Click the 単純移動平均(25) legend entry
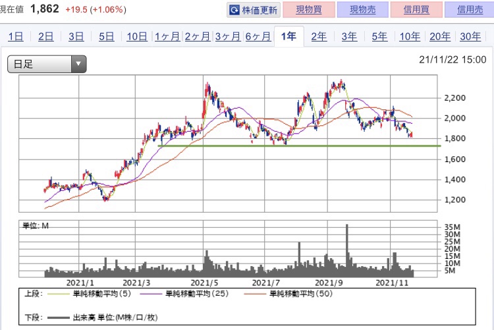This screenshot has width=494, height=330. click(184, 294)
